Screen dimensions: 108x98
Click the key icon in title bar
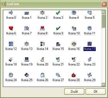(4, 4)
